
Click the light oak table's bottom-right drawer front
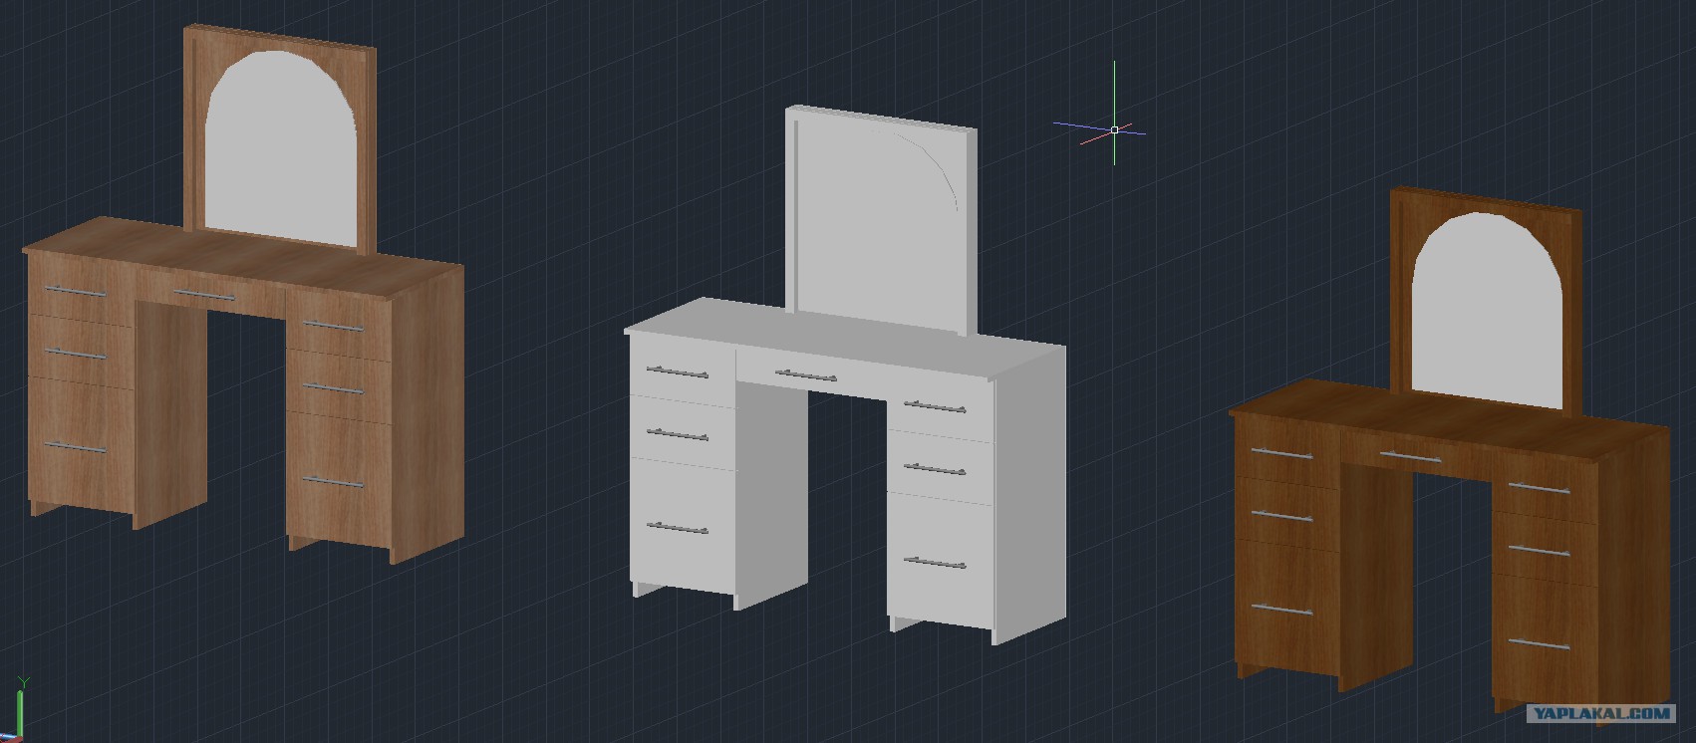338,482
